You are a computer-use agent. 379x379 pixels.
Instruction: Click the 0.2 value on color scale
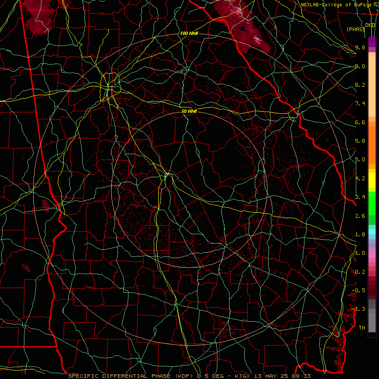[360, 272]
